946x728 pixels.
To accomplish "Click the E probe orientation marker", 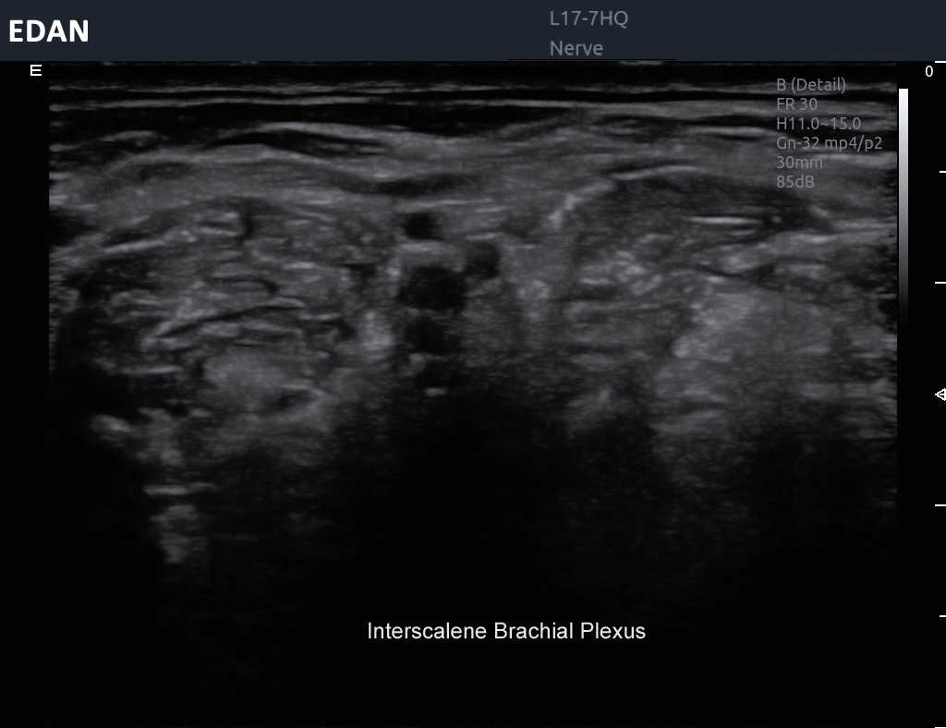I will click(x=36, y=70).
